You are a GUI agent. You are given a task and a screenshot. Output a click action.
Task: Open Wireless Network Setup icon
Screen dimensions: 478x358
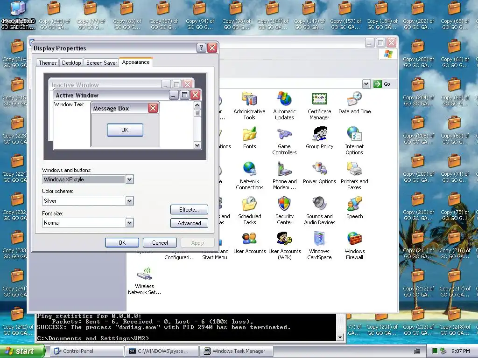pos(144,281)
